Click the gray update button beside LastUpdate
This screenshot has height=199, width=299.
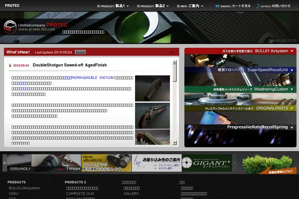(80, 52)
